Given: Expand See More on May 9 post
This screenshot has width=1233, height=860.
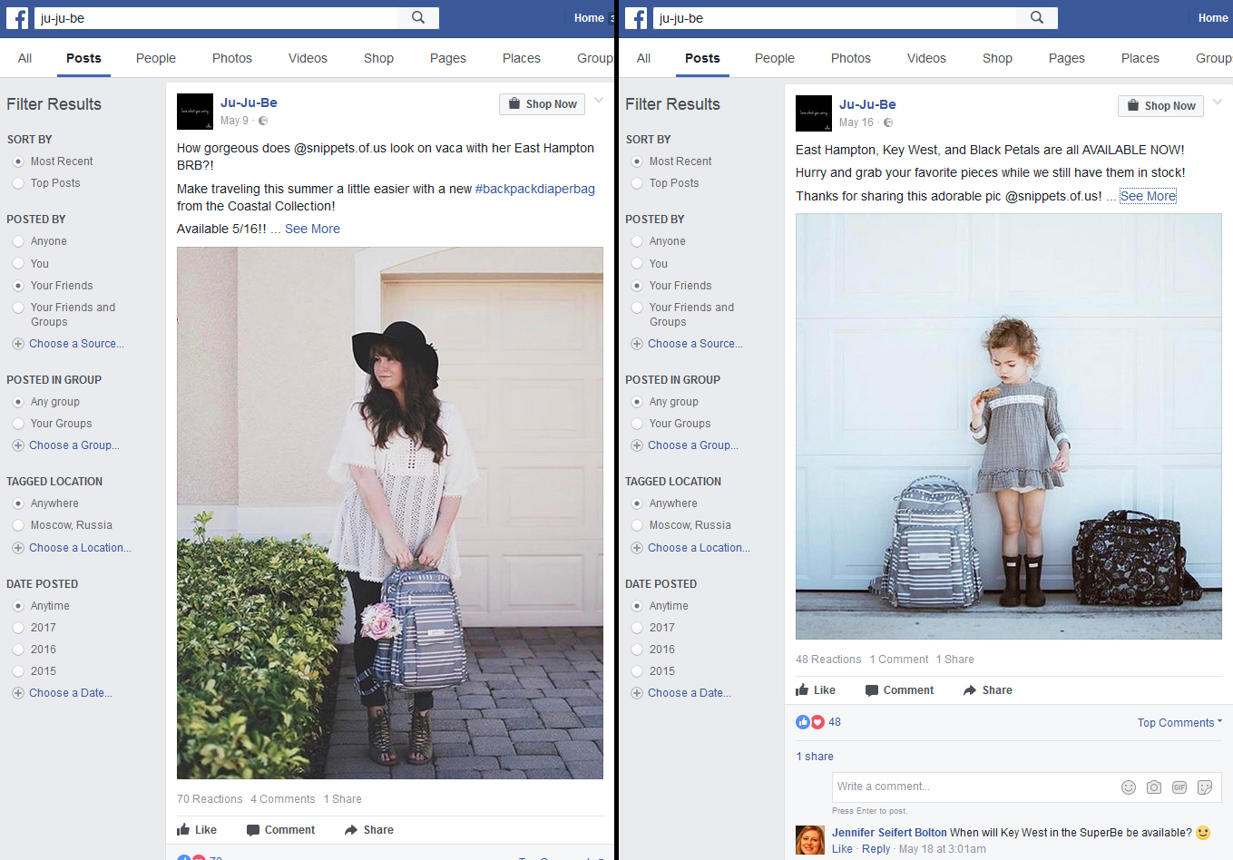Looking at the screenshot, I should point(312,229).
